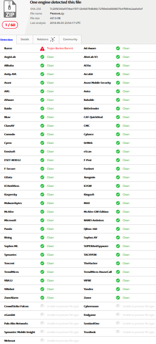This screenshot has height=344, width=156.
Task: Open the Details tab
Action: point(25,39)
